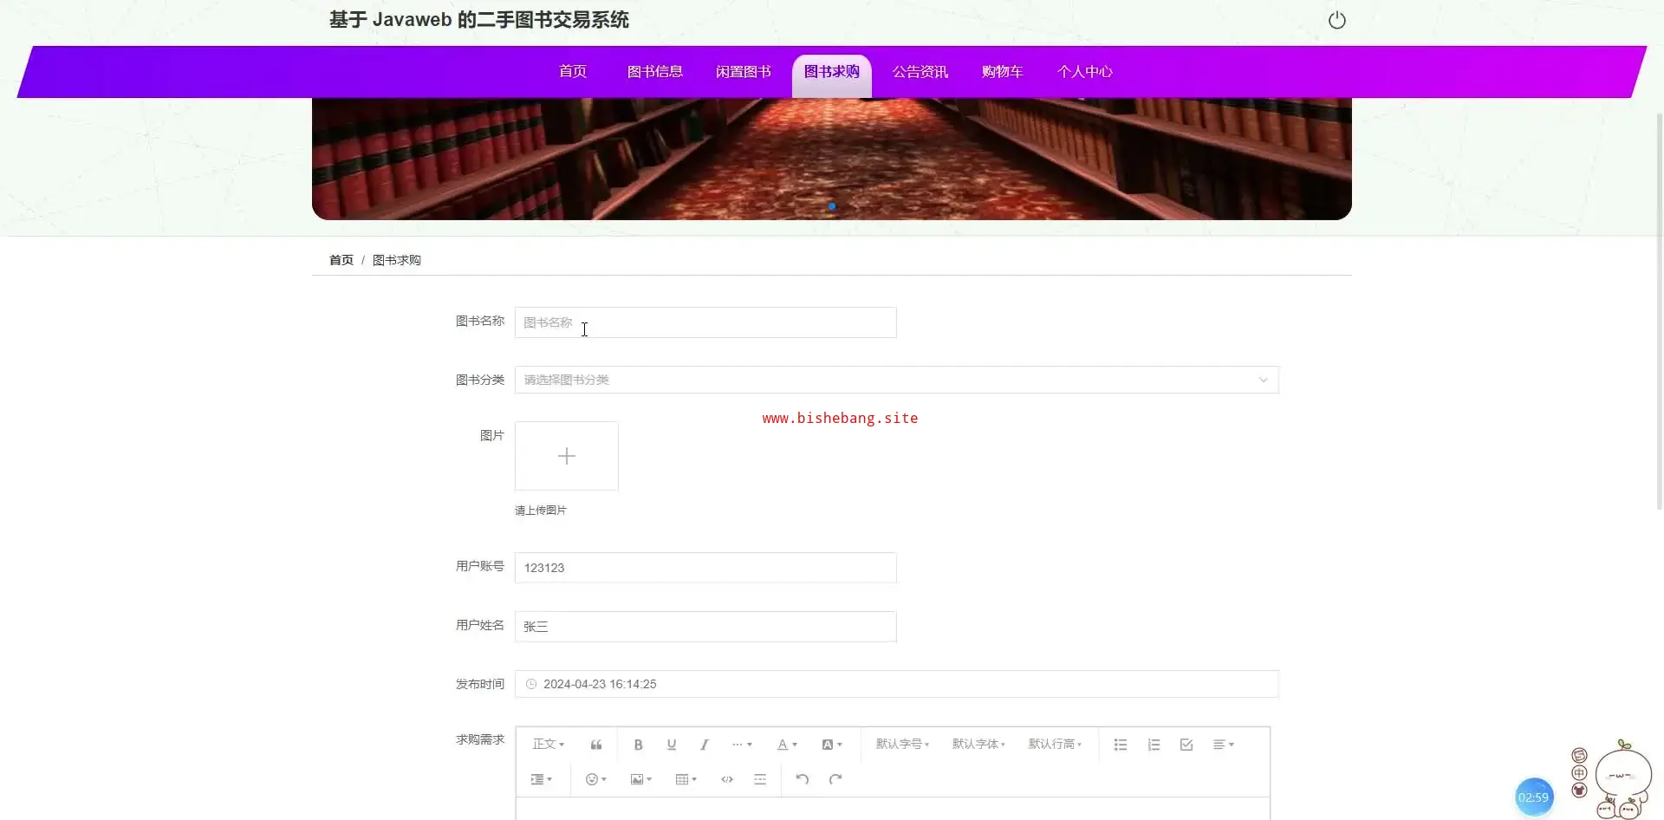Click the power logout icon
1664x820 pixels.
1337,20
